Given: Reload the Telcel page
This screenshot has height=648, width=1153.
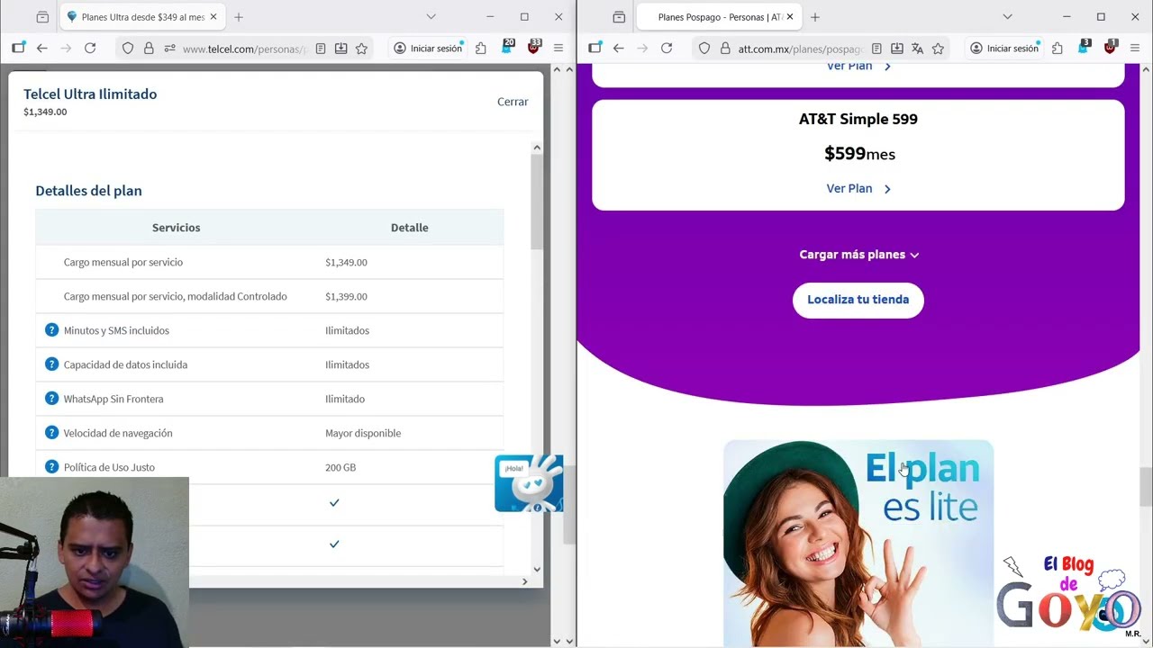Looking at the screenshot, I should tap(90, 49).
